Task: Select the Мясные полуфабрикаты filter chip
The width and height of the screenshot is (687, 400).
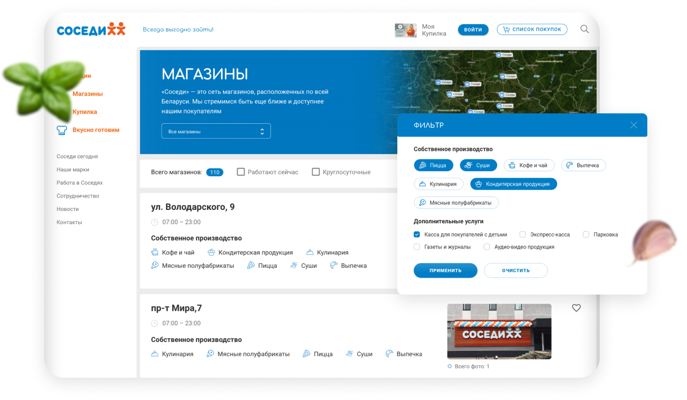Action: click(x=456, y=202)
